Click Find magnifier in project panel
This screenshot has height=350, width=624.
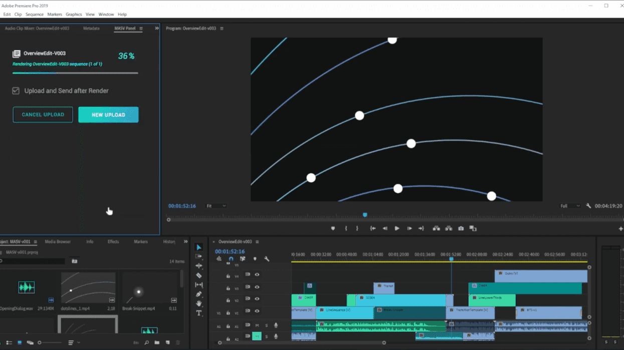pos(147,342)
